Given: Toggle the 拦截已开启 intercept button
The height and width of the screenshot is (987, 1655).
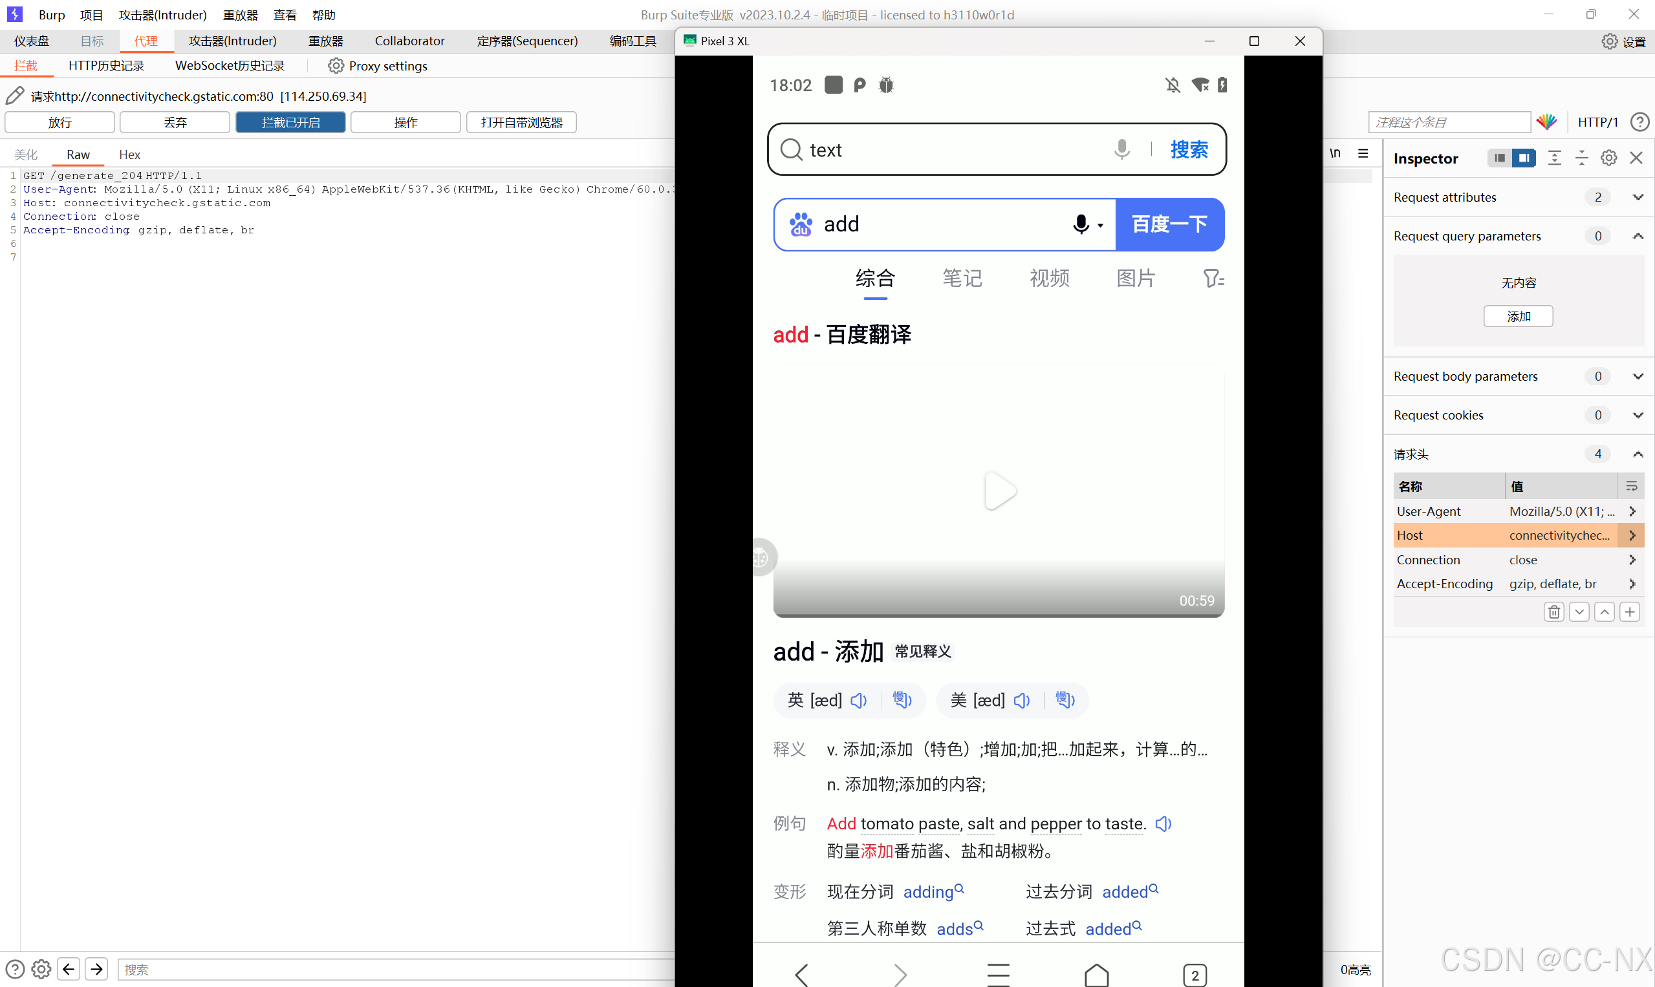Looking at the screenshot, I should click(290, 122).
